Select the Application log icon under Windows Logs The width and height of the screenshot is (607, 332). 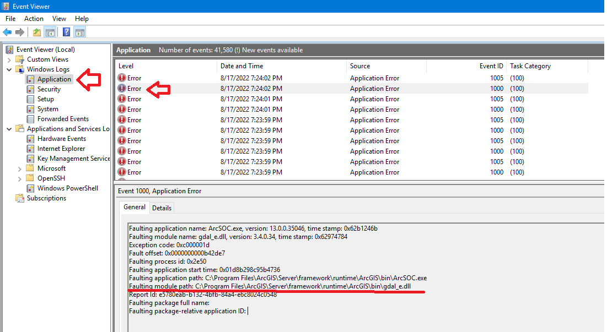(x=31, y=79)
